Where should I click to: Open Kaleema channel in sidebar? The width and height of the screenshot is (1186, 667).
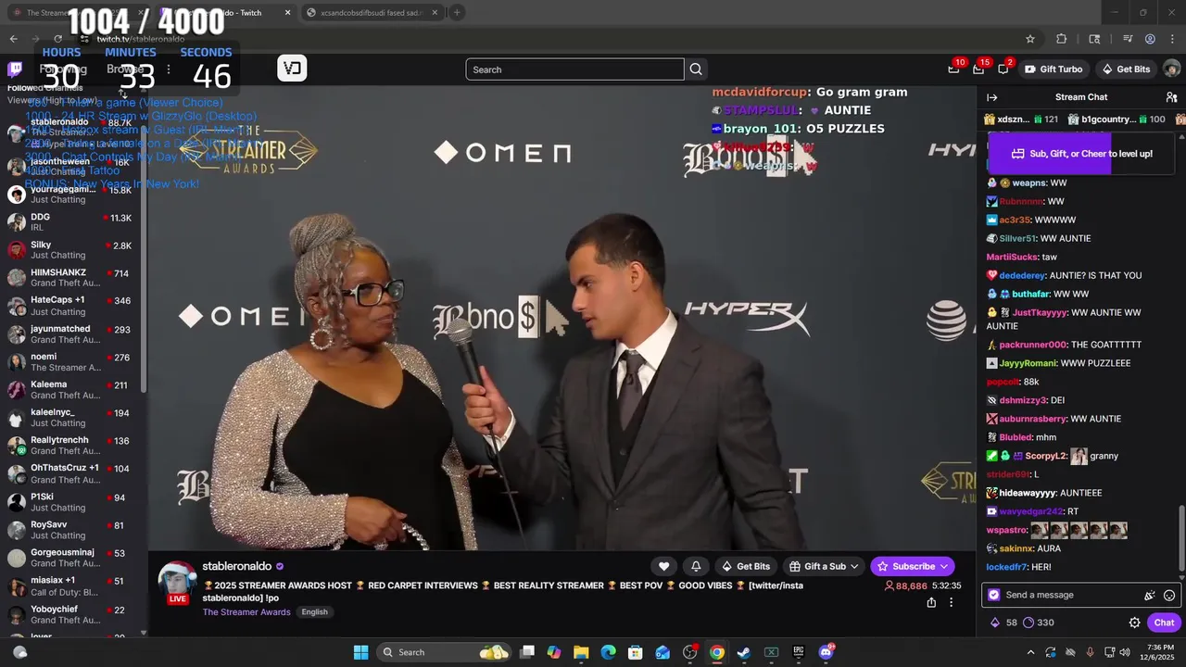72,390
